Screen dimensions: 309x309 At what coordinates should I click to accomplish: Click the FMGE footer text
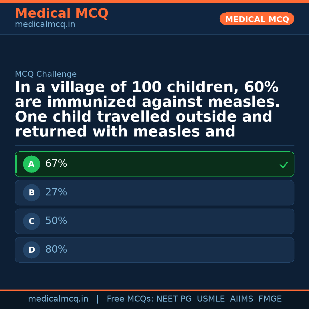click(270, 299)
